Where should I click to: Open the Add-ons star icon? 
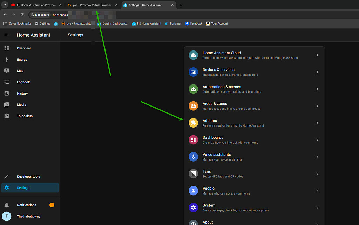tap(193, 123)
